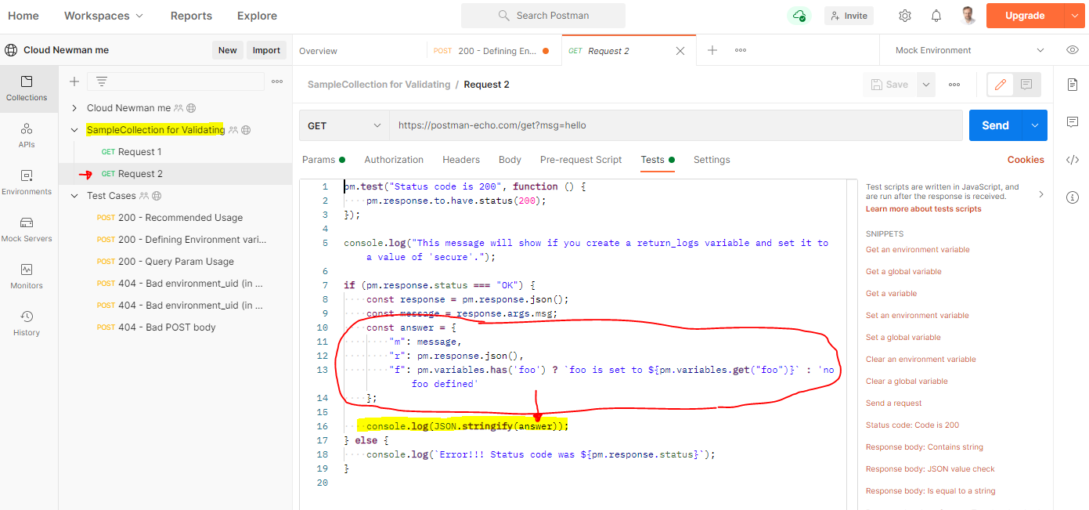Click the Cloud Newman me workspace icon

[x=11, y=50]
